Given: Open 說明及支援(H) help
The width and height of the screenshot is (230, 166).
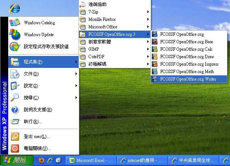Looking at the screenshot, I should (43, 110).
